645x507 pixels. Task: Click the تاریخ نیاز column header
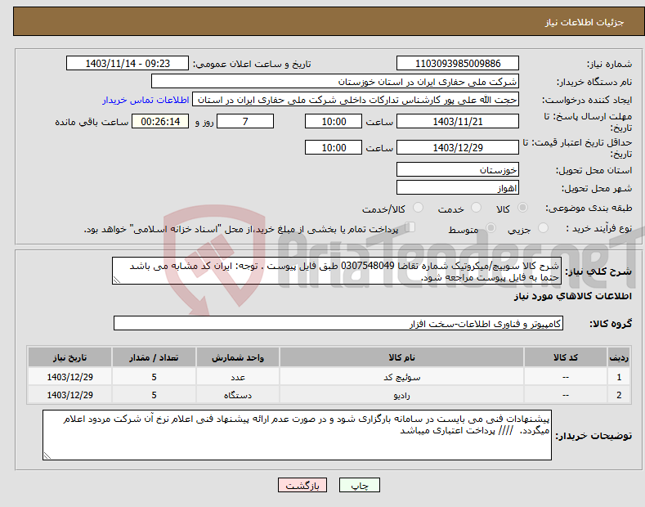[69, 357]
